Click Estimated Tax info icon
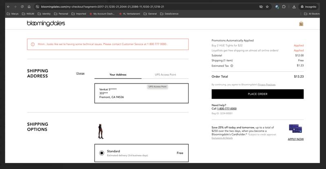Screen dimensions: 326x169 point(231,66)
